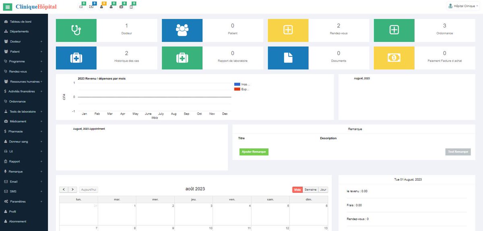Screen dimensions: 483x231
Task: Select August 6 cell in calendar
Action: pos(309,214)
